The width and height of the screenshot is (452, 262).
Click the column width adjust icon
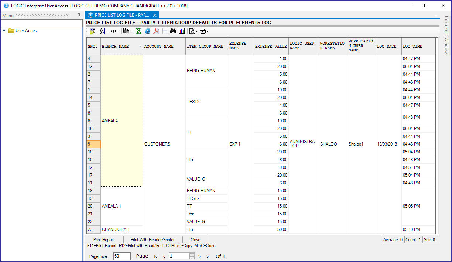pyautogui.click(x=113, y=31)
